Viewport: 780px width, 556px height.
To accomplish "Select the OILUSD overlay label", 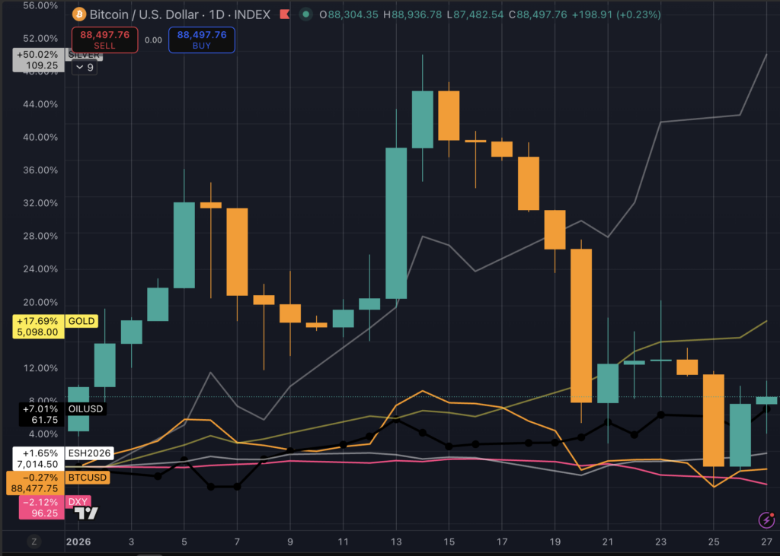I will pos(87,408).
